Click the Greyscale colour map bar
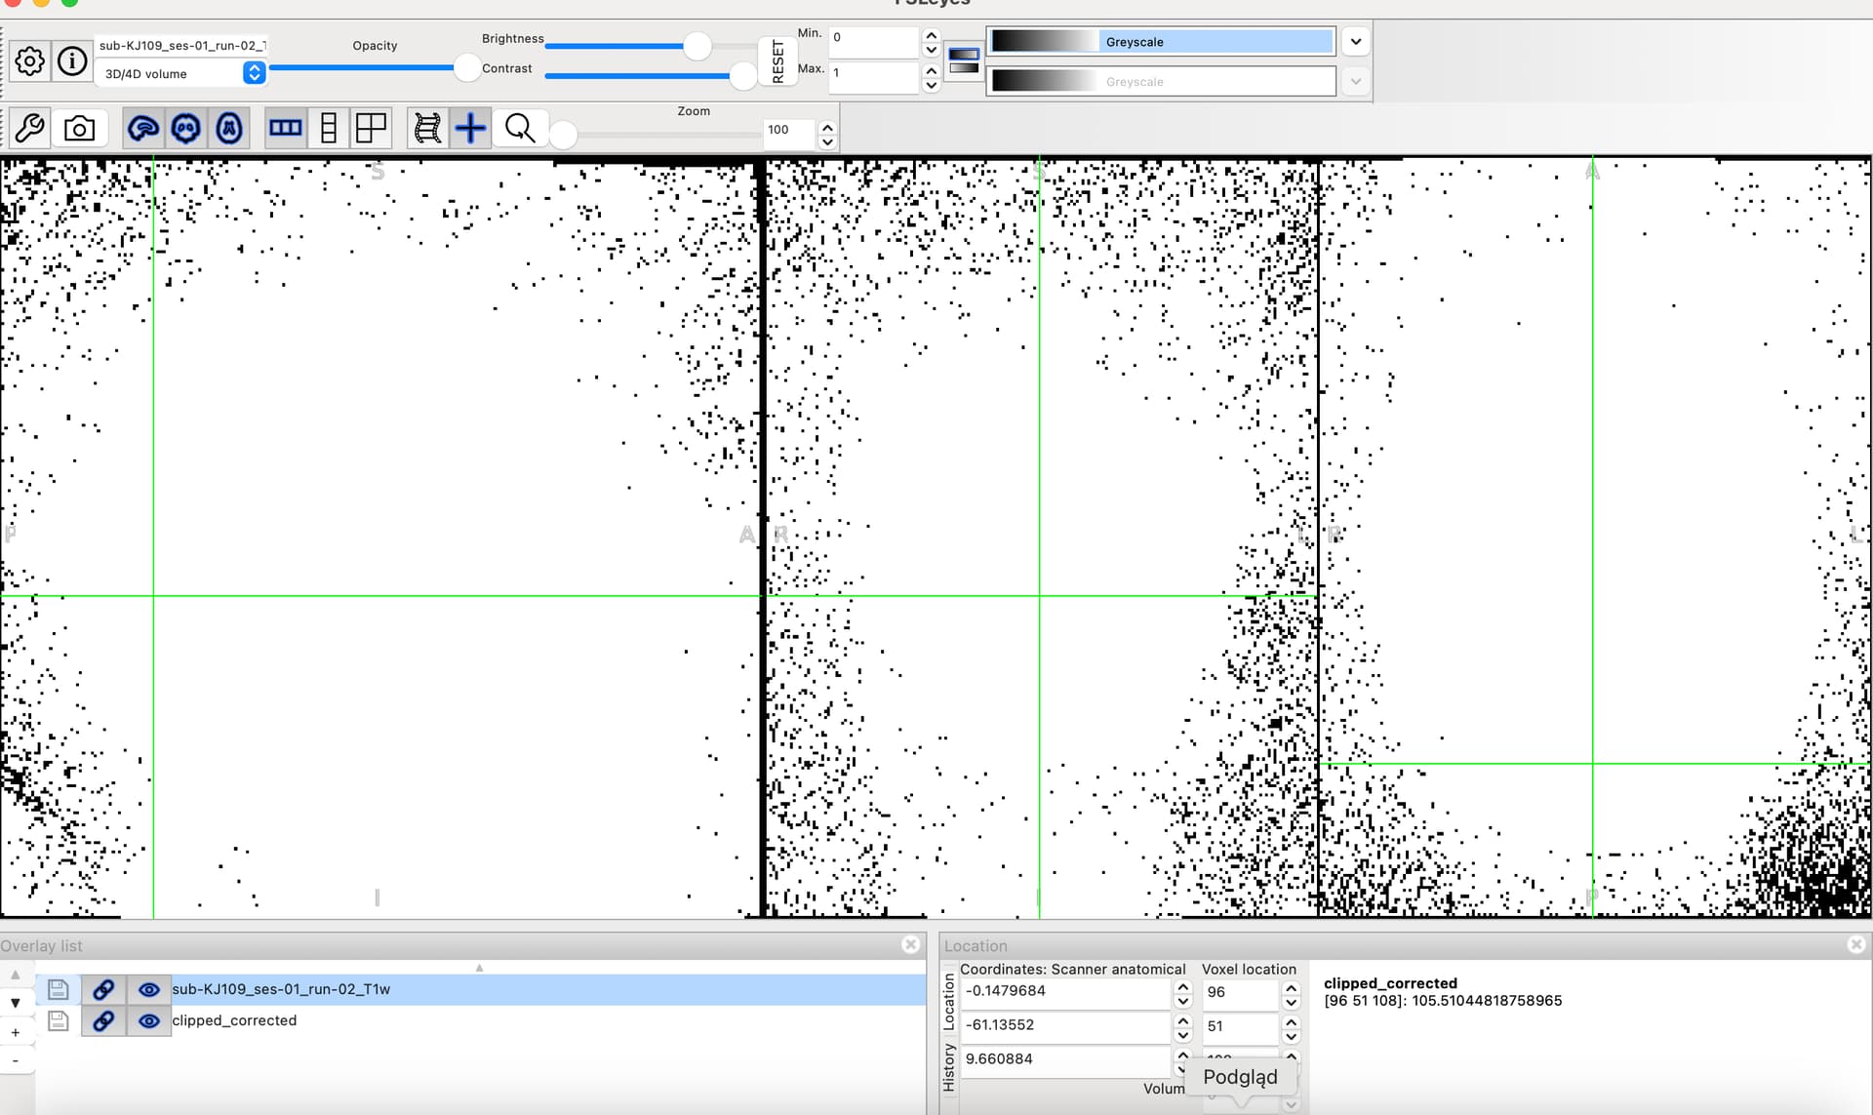The width and height of the screenshot is (1873, 1115). (x=1161, y=42)
